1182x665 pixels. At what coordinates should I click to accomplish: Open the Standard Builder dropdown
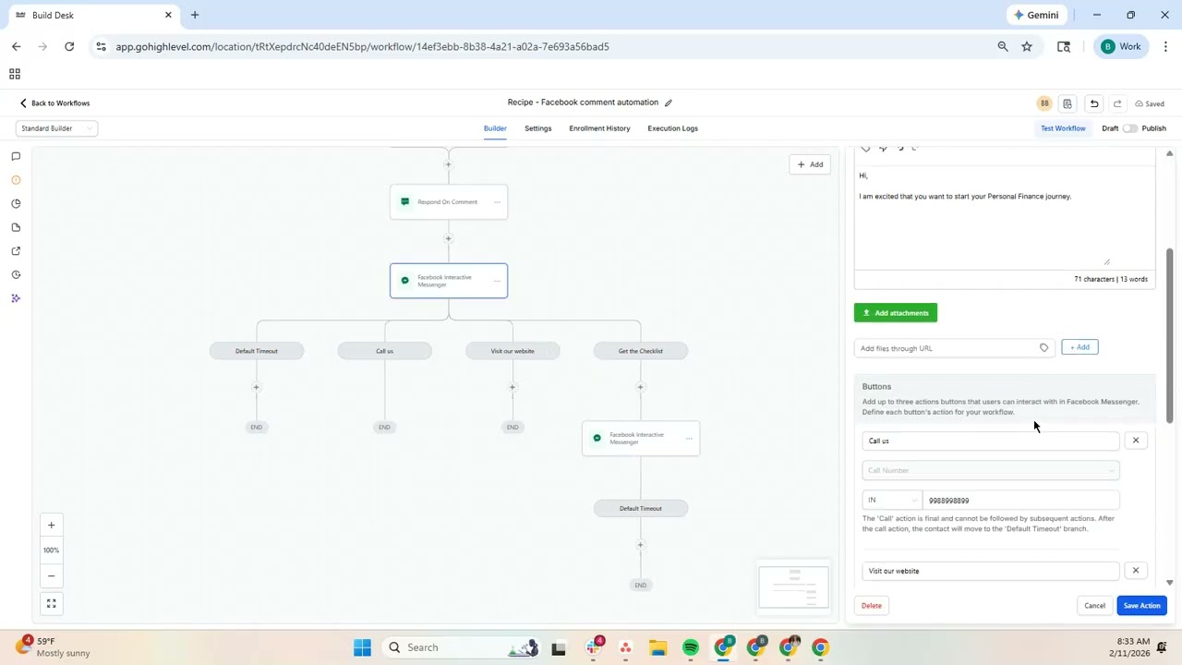(x=56, y=128)
